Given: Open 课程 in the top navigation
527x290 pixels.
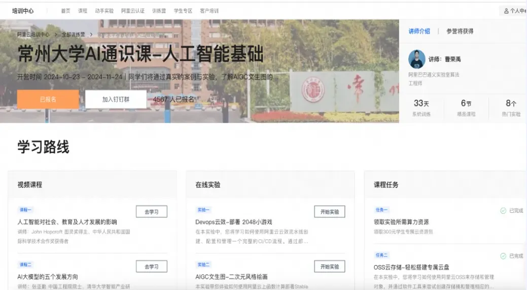Looking at the screenshot, I should tap(83, 11).
